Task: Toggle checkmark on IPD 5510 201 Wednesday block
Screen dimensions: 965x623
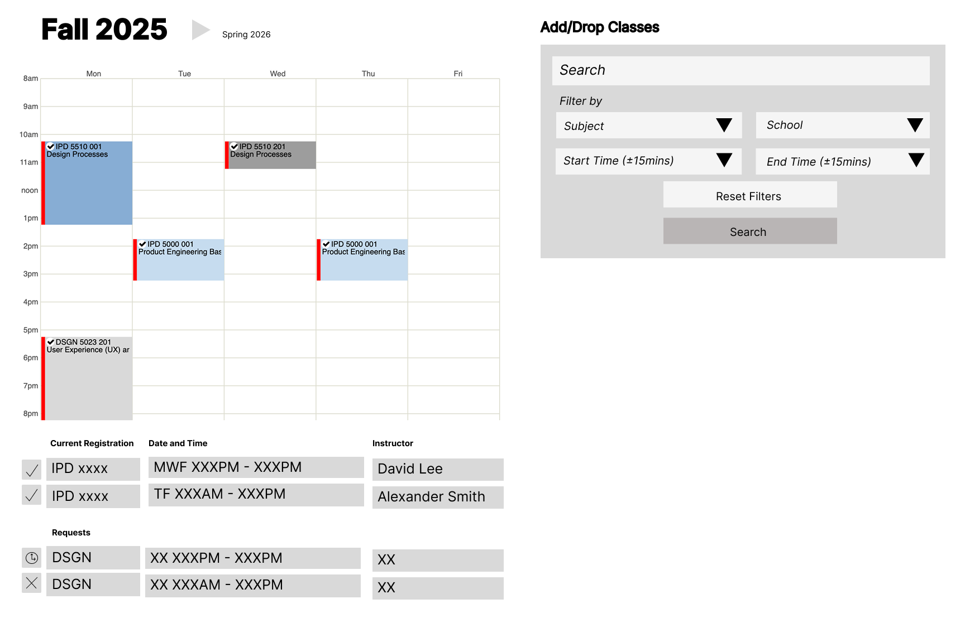Action: [235, 147]
